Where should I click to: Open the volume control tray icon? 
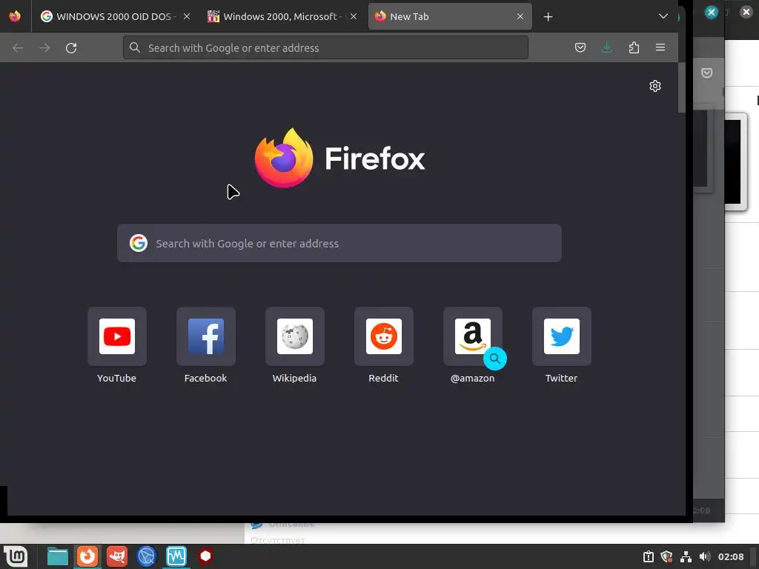coord(705,557)
